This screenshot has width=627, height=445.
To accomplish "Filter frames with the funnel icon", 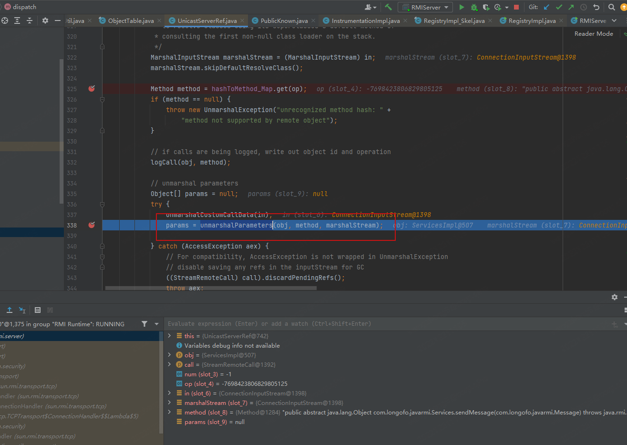I will (144, 324).
